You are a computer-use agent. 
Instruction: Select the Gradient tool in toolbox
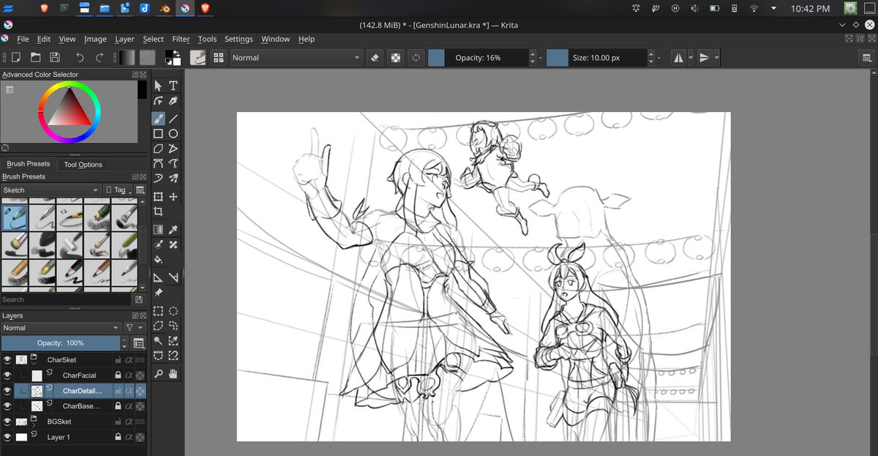pyautogui.click(x=158, y=229)
